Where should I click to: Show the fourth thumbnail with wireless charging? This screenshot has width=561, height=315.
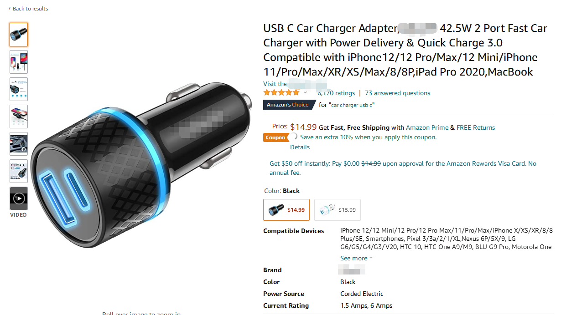click(x=19, y=117)
